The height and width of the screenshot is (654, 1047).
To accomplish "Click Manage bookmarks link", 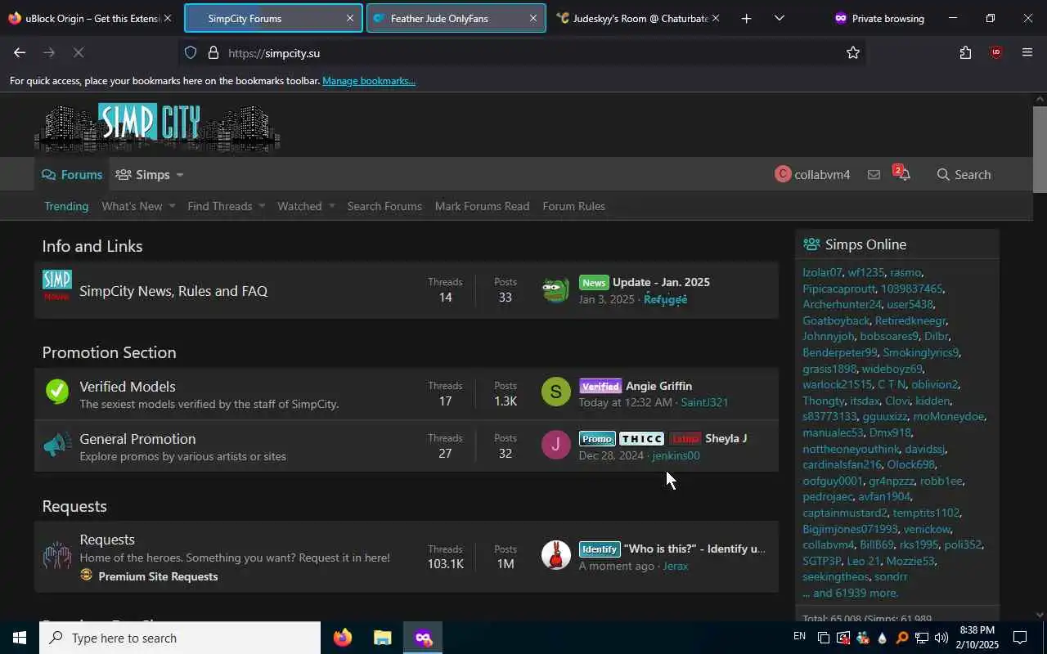I will pos(369,81).
